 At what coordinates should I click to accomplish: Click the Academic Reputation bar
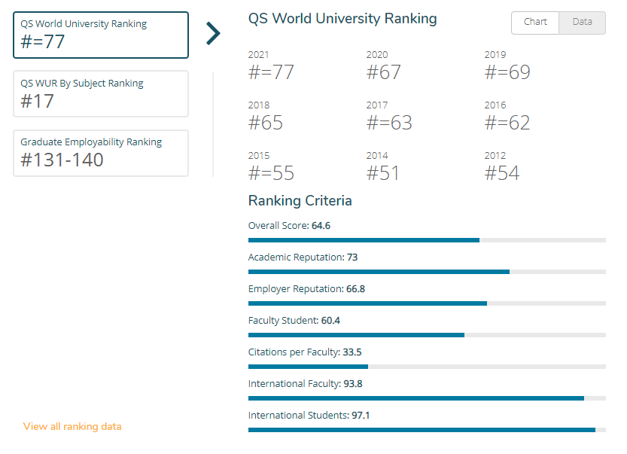click(427, 272)
